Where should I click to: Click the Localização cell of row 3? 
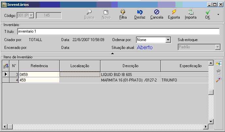(x=80, y=74)
